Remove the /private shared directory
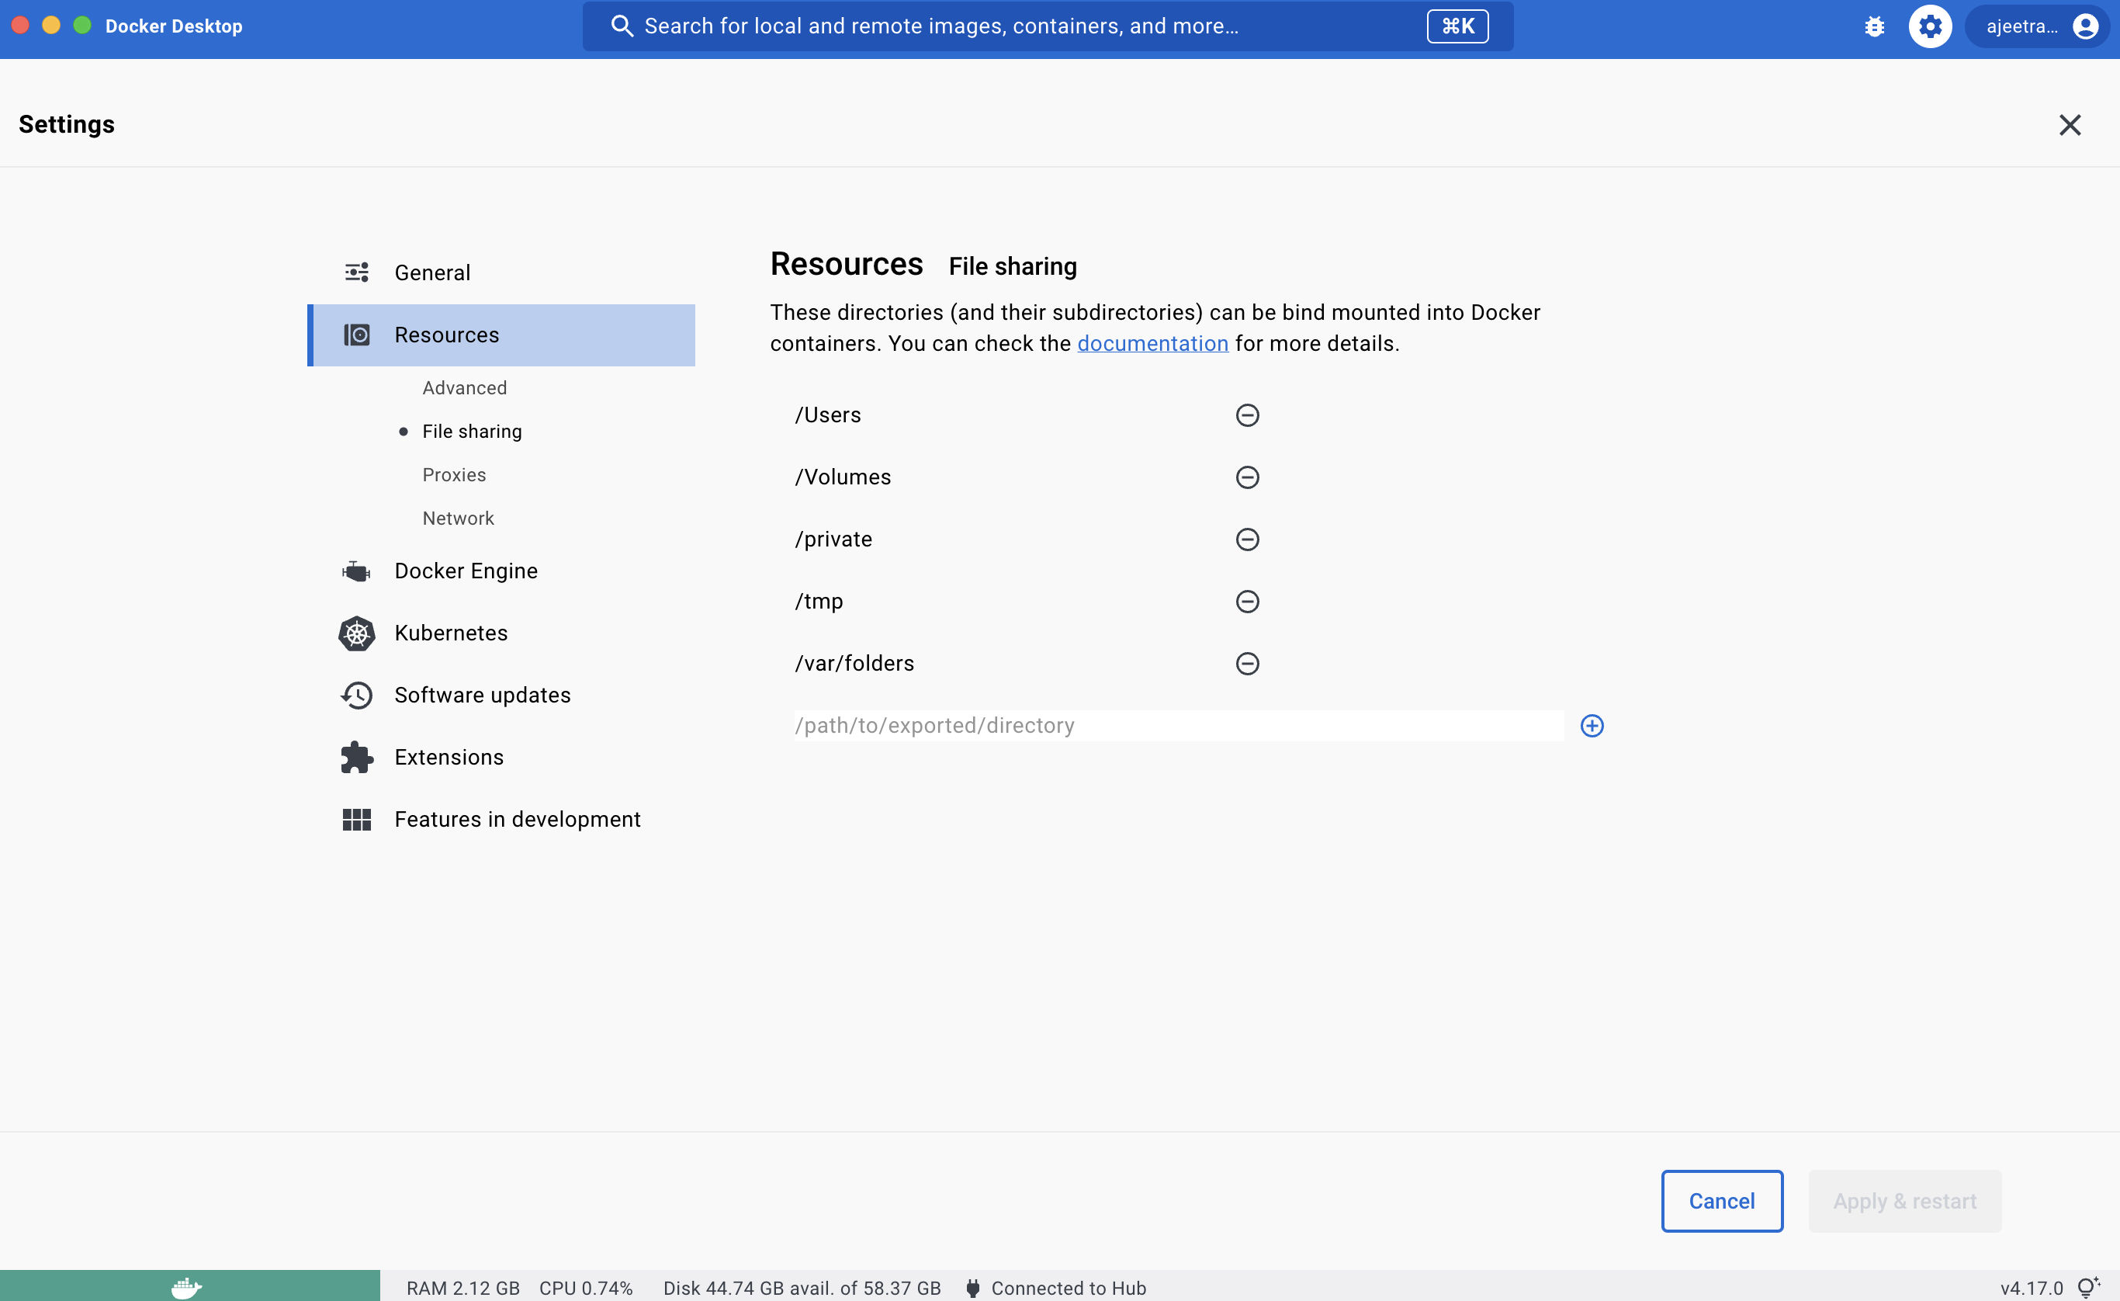This screenshot has height=1301, width=2120. [1248, 539]
